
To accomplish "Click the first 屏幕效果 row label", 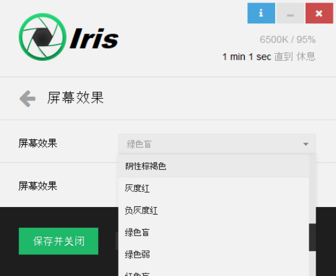I will 37,143.
